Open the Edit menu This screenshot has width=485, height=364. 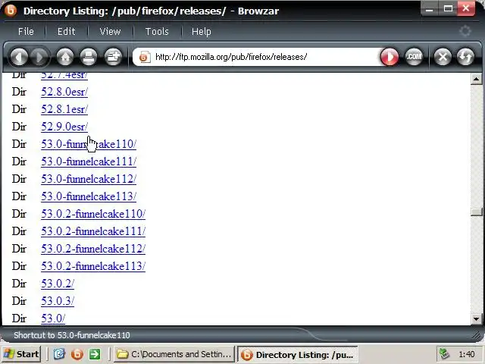click(66, 32)
